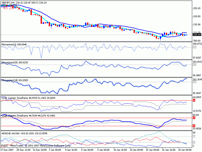Image resolution: width=202 pixels, height=152 pixels.
Task: Click the 27 Dec 2007 date label
Action: pyautogui.click(x=7, y=150)
